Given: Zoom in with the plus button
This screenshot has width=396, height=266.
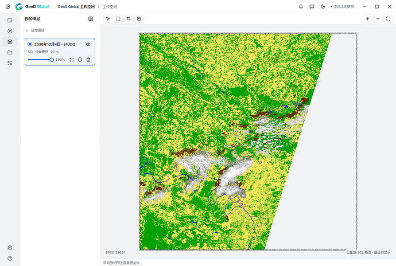Looking at the screenshot, I should point(367,19).
